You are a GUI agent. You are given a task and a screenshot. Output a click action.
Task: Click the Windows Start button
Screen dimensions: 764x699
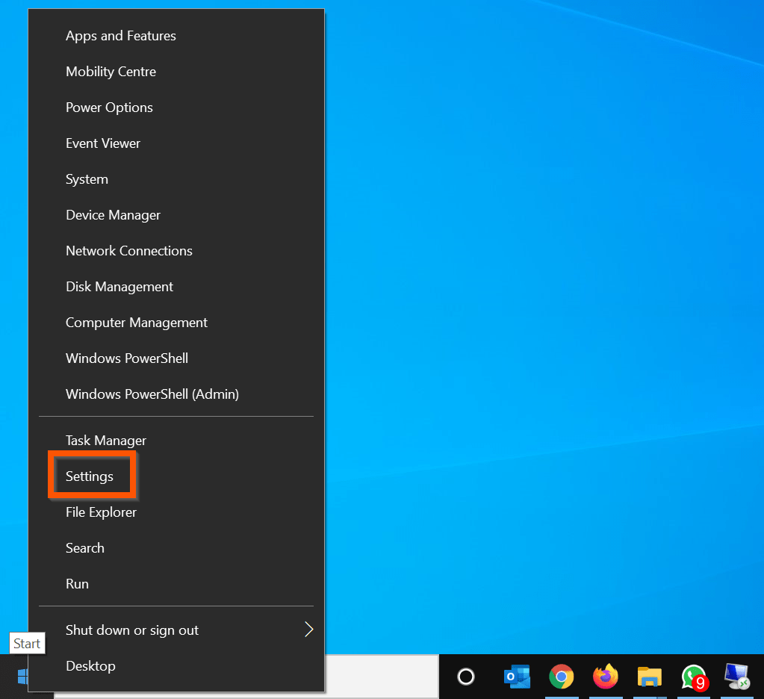click(x=22, y=677)
